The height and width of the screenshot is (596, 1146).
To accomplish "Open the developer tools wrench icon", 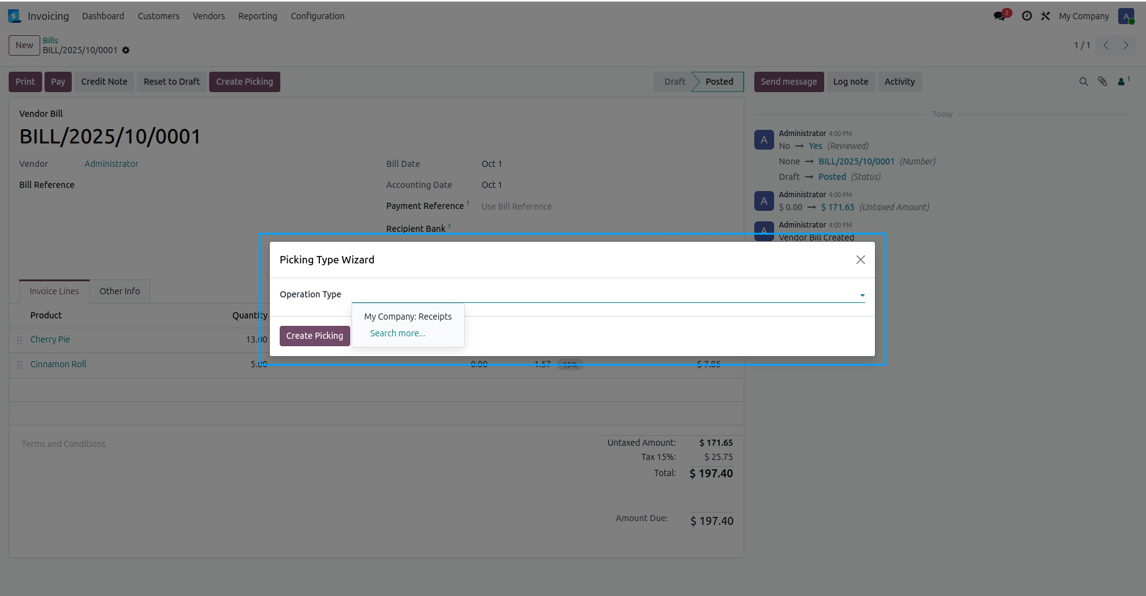I will [x=1045, y=16].
